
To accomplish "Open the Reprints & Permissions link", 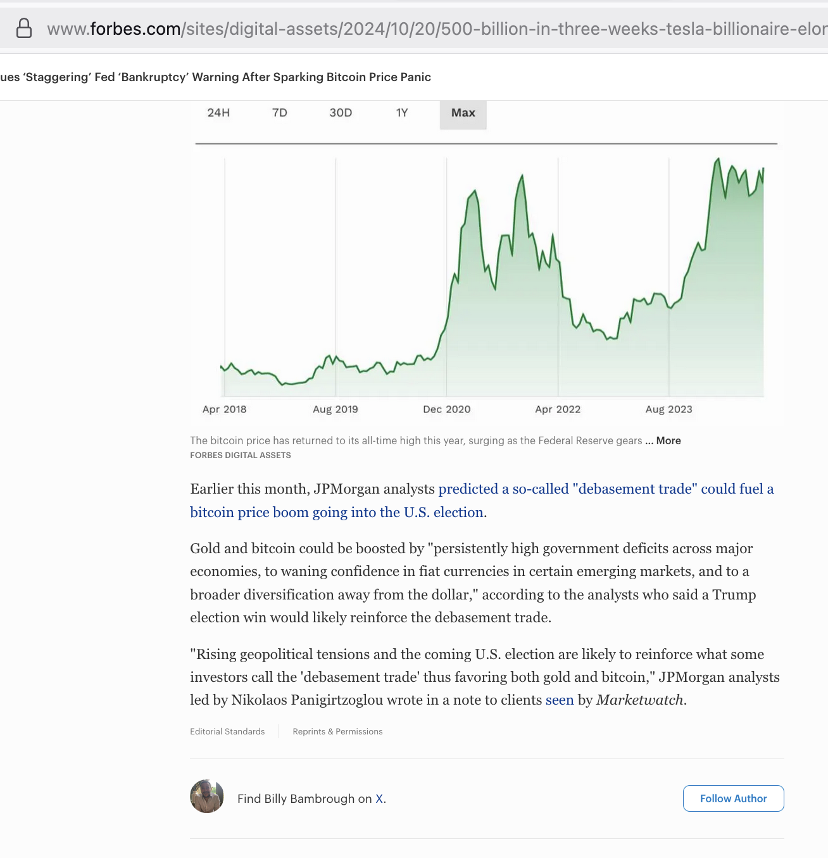I will pos(337,731).
